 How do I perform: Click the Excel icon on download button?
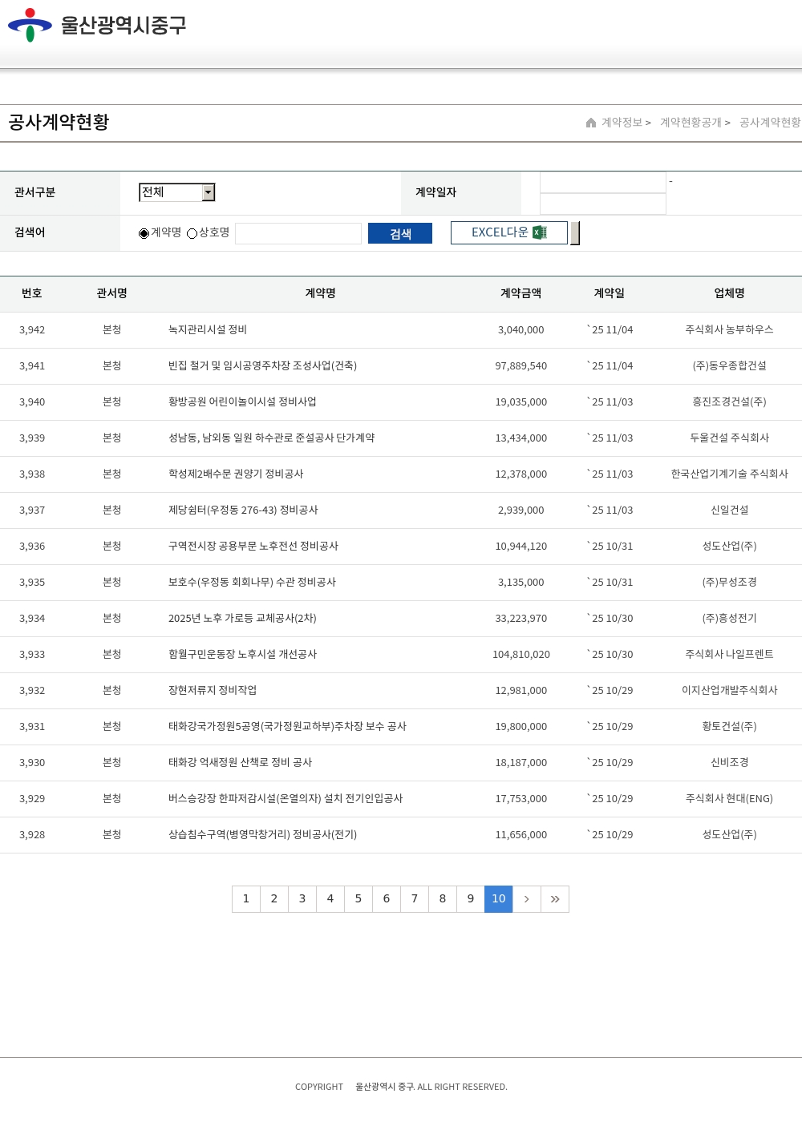coord(540,232)
